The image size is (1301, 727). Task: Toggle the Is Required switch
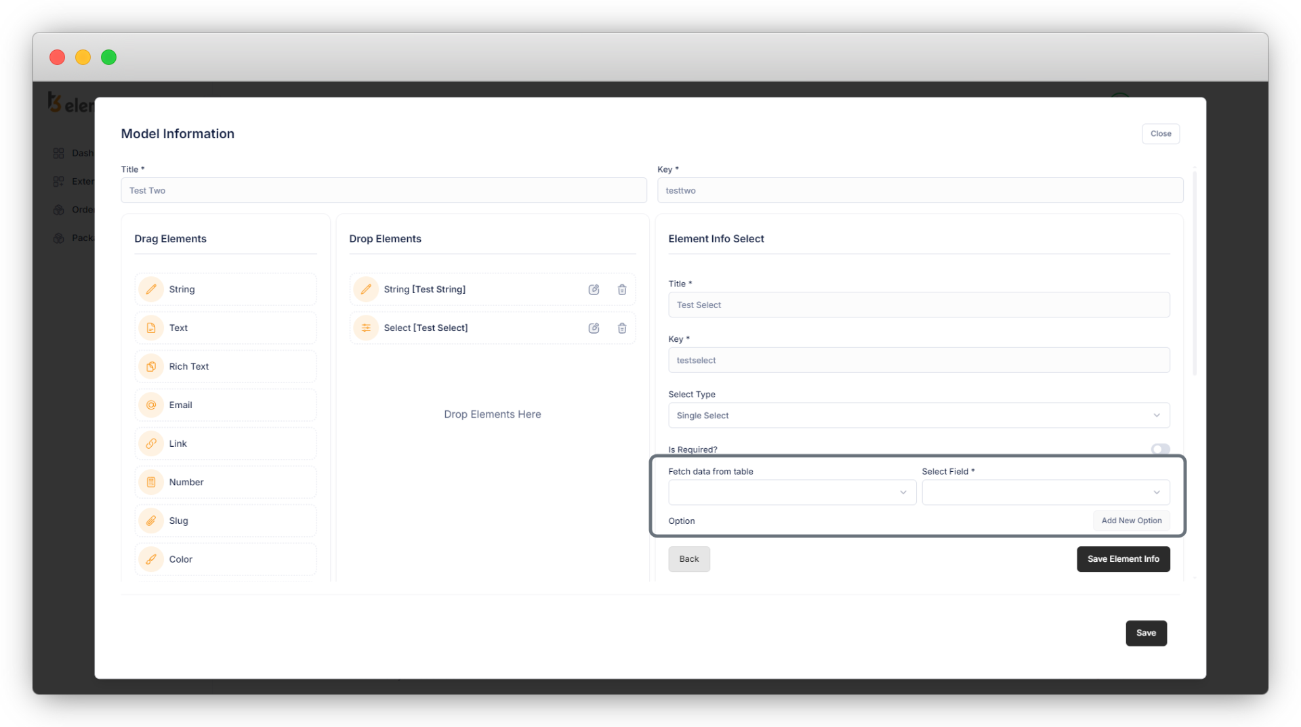click(x=1159, y=449)
